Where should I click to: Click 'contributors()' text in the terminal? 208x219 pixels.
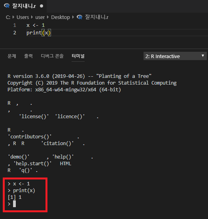[30, 137]
